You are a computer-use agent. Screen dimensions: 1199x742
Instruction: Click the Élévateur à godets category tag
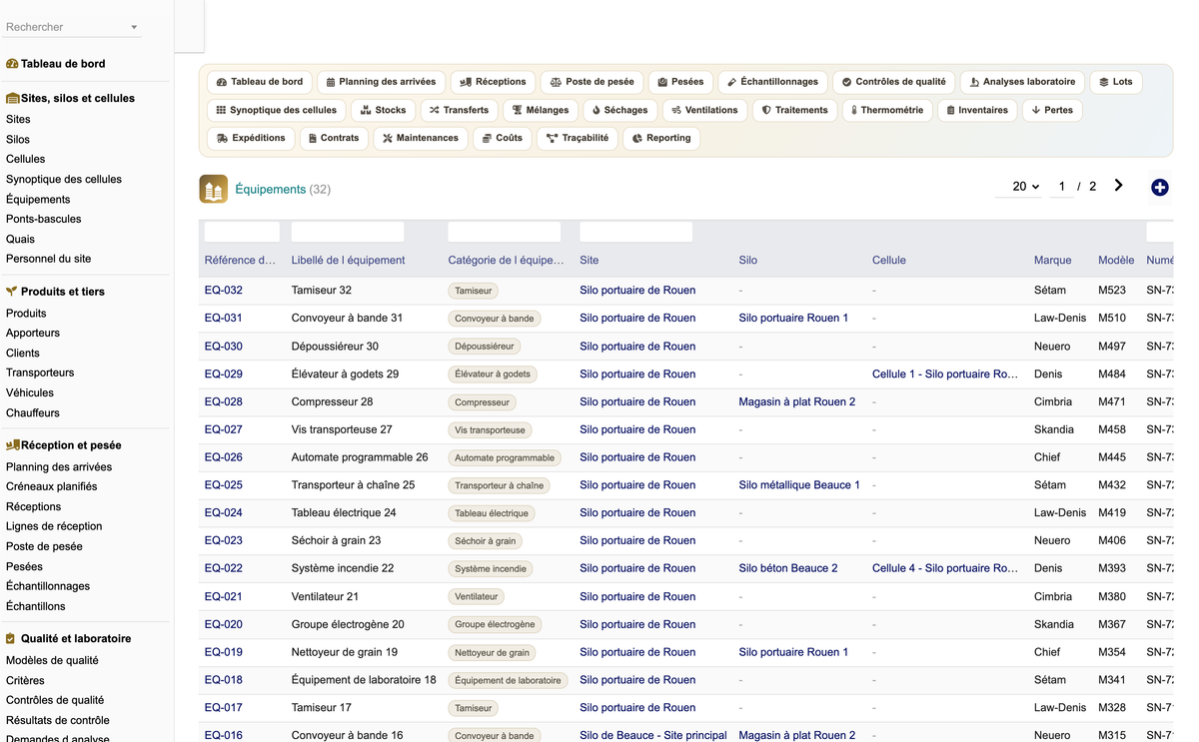493,374
